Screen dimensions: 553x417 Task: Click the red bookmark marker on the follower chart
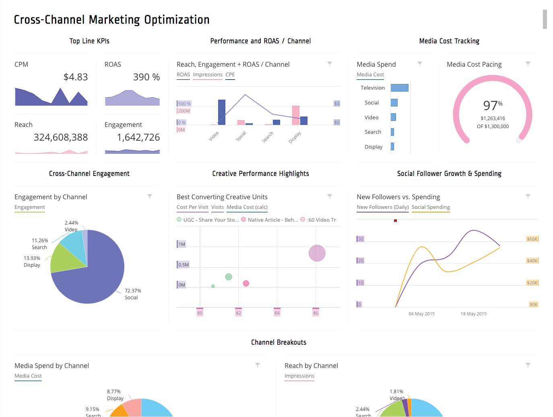395,221
